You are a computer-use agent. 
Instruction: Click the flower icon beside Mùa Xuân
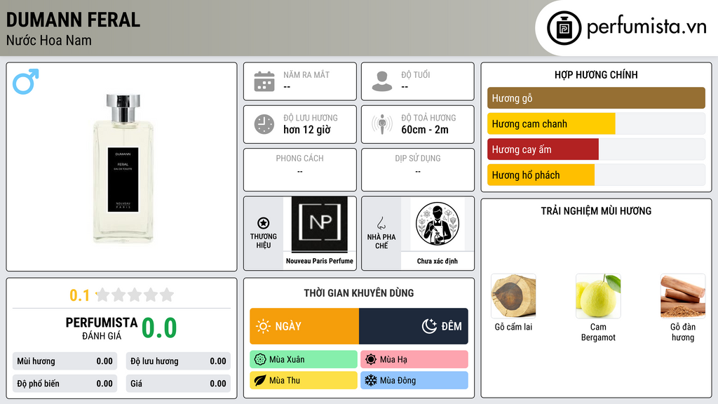260,360
